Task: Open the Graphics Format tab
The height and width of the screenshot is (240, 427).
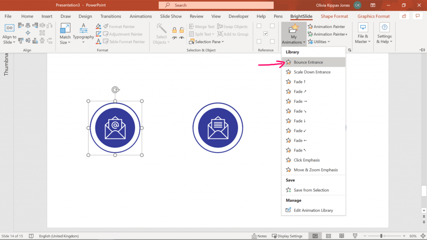Action: click(x=373, y=16)
